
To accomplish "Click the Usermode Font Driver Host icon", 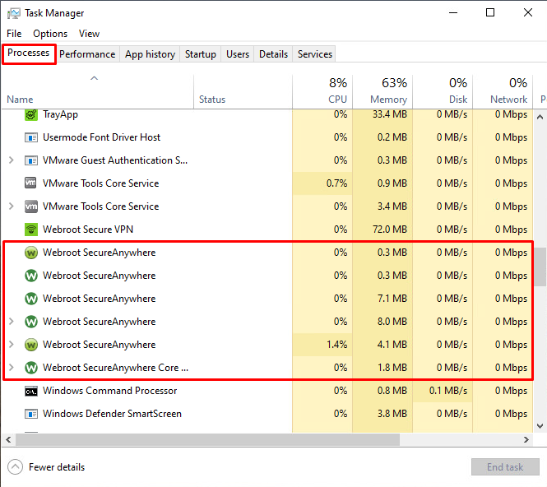I will pyautogui.click(x=31, y=137).
